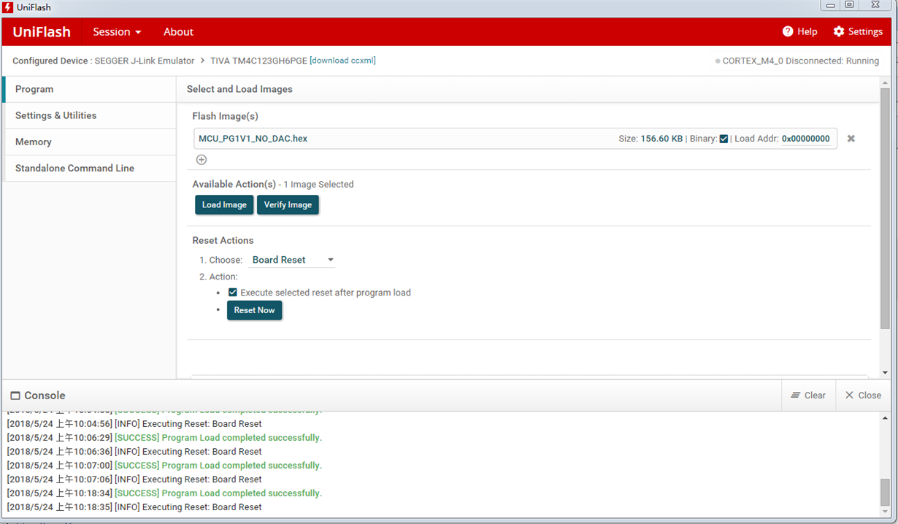This screenshot has width=898, height=524.
Task: Click the Verify Image button
Action: tap(288, 205)
